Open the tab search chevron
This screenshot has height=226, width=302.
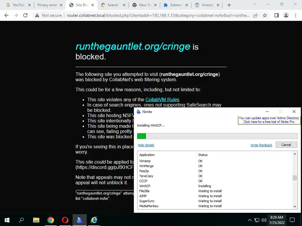255,4
